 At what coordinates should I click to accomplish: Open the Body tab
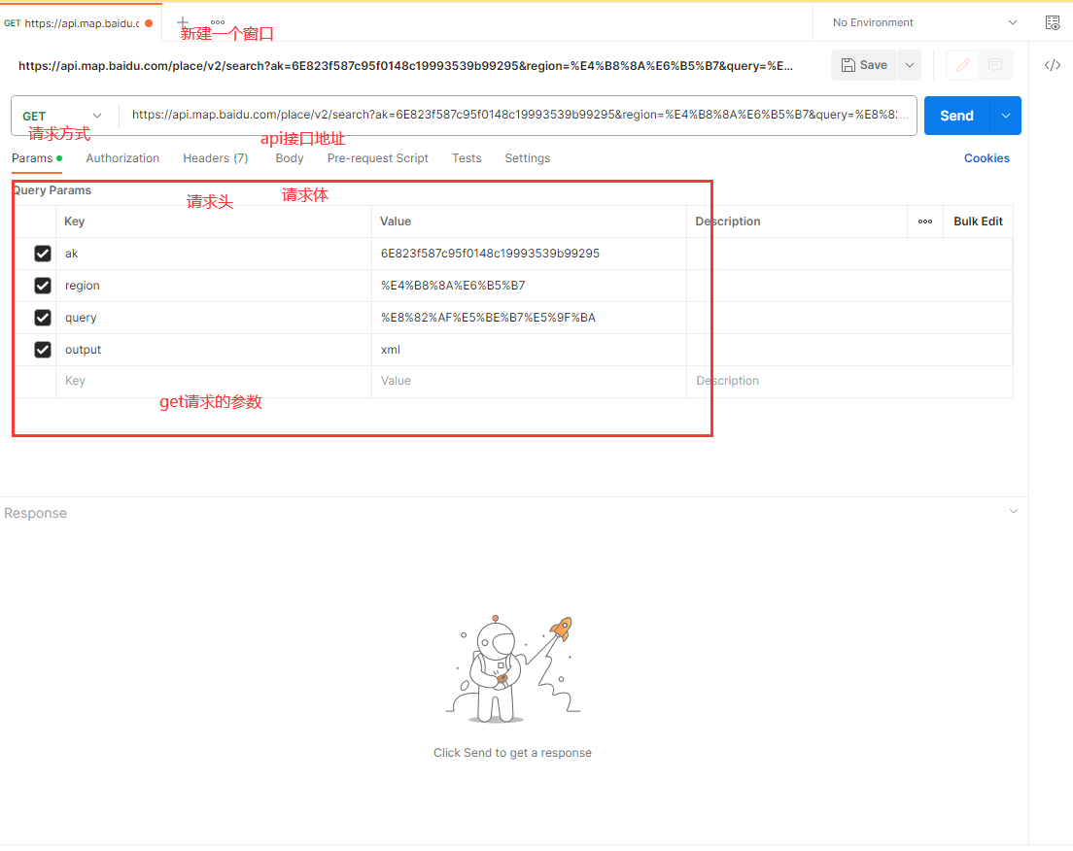[x=290, y=158]
